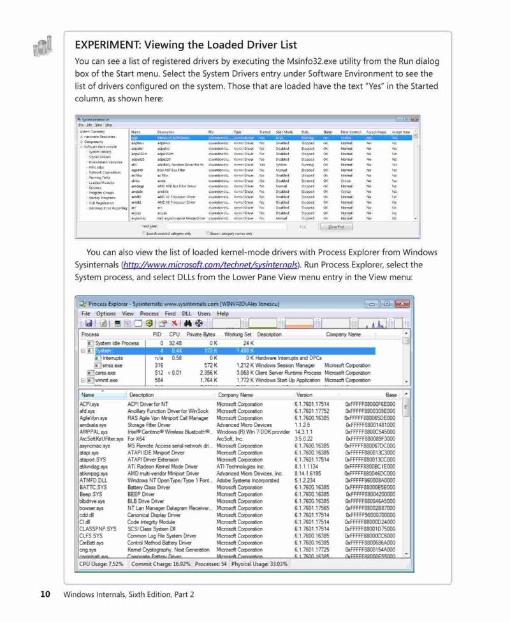Expand Hardware Resources in System Information tree
Screen dimensions: 510x623
82,137
